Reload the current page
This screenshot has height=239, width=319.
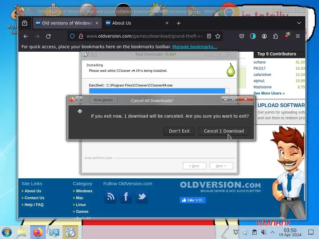tap(48, 36)
